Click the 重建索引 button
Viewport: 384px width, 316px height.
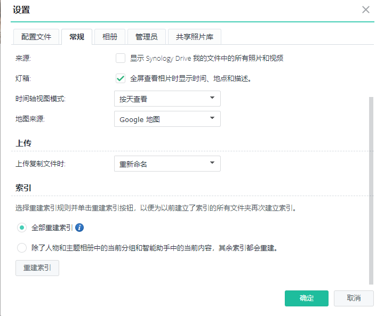[37, 268]
